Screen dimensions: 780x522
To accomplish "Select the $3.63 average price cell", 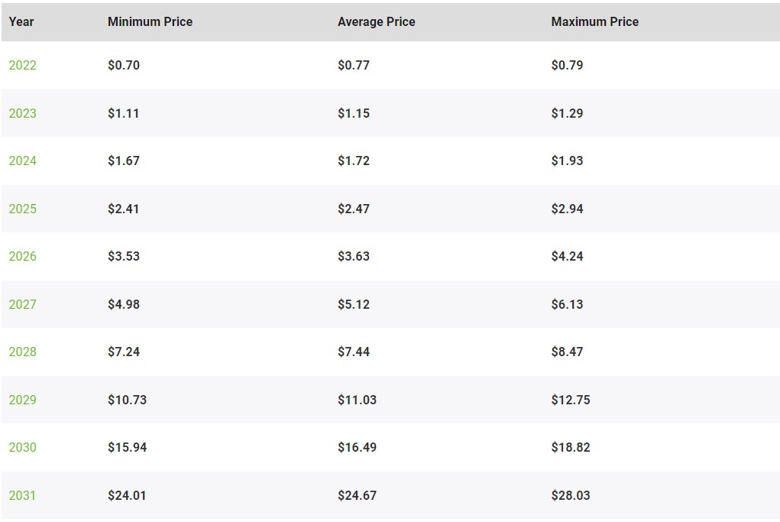I will 354,256.
